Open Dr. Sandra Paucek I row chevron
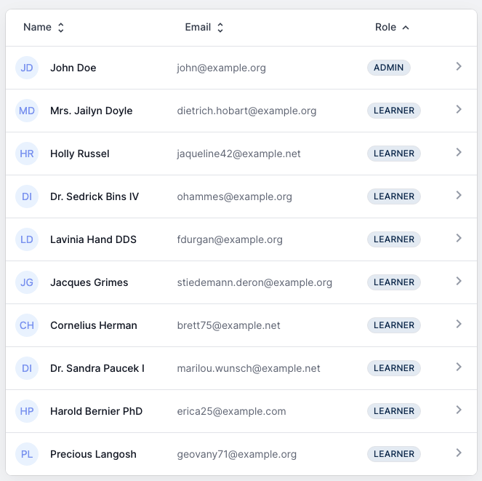Image resolution: width=482 pixels, height=481 pixels. [x=459, y=367]
